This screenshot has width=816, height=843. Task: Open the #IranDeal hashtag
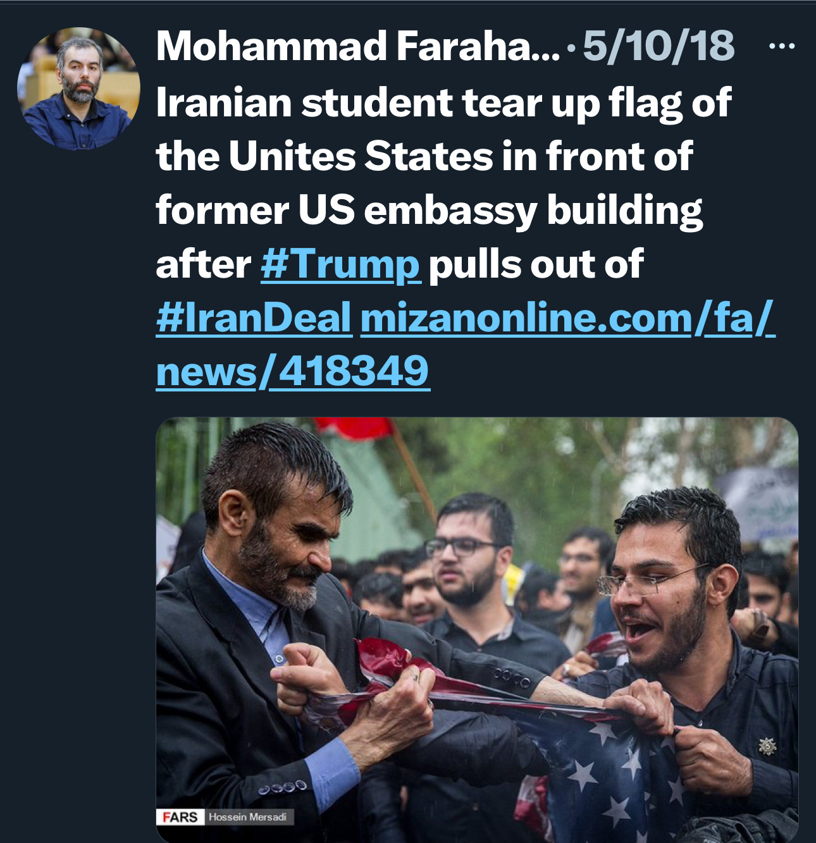(254, 317)
